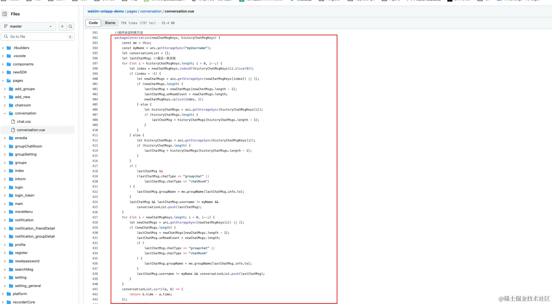This screenshot has width=552, height=304.
Task: Click line number 392
Action: pyautogui.click(x=95, y=38)
